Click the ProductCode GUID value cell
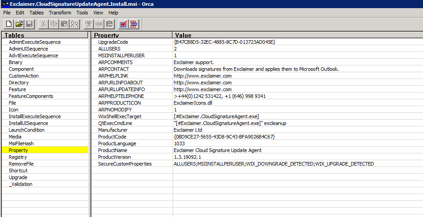This screenshot has width=423, height=217. (224, 137)
